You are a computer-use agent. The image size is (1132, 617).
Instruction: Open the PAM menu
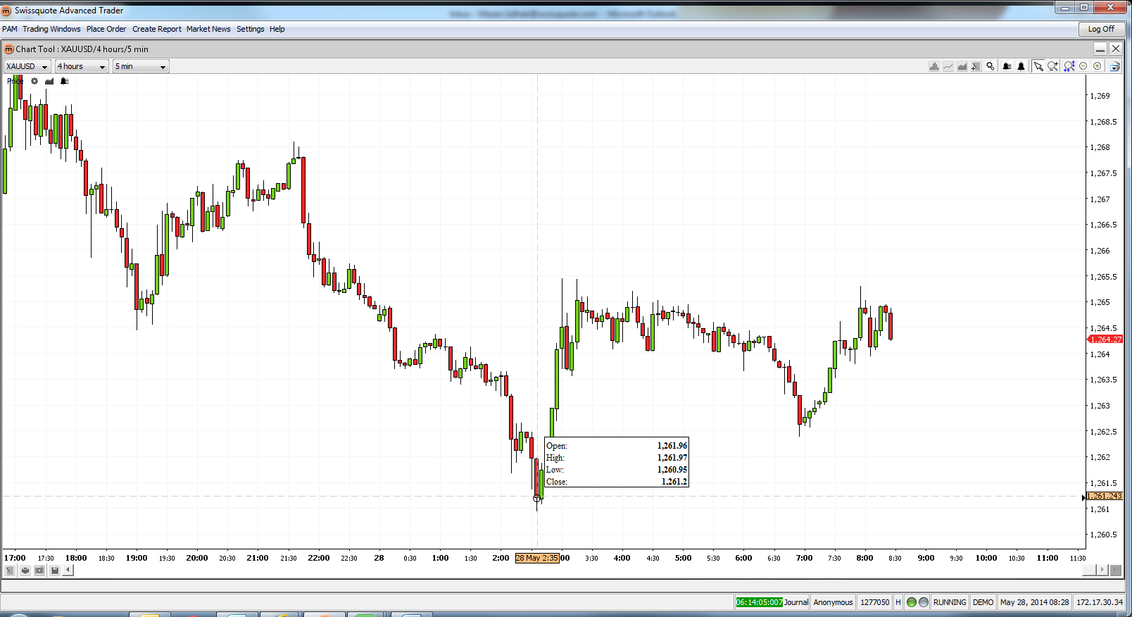10,29
